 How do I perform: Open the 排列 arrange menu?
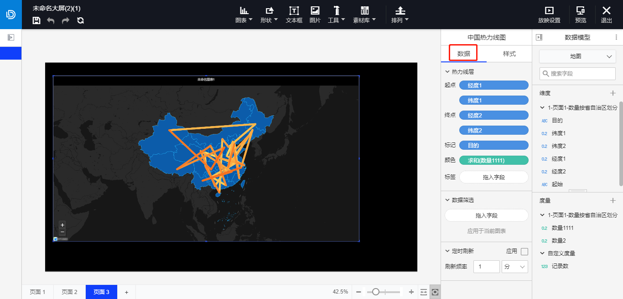click(x=400, y=15)
